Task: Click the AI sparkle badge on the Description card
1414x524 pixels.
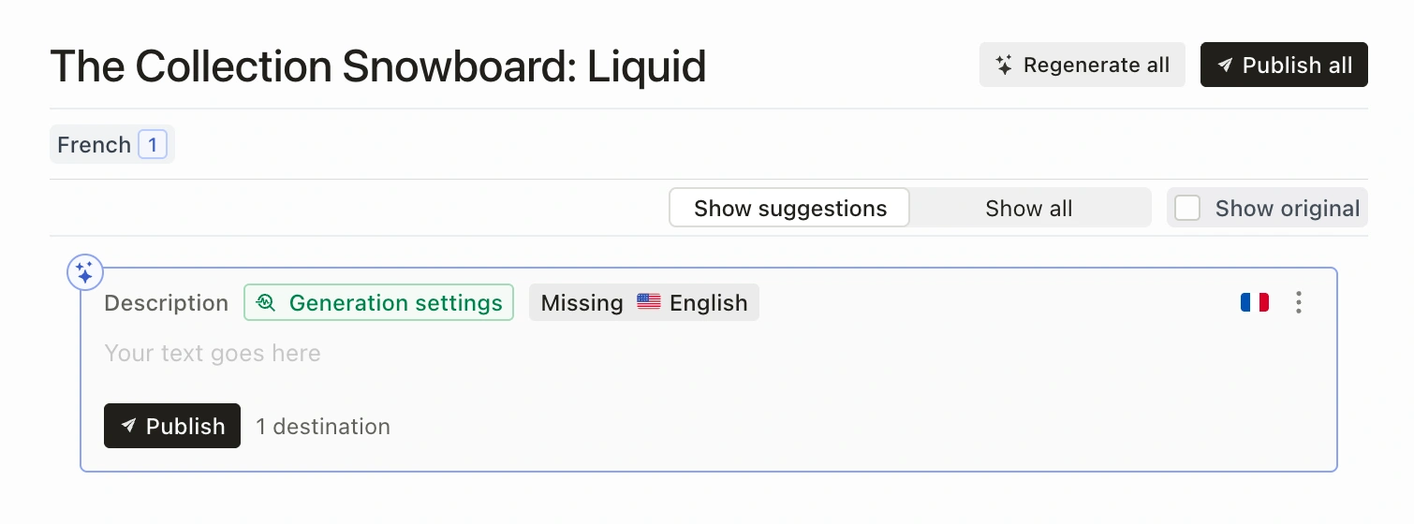Action: click(84, 273)
